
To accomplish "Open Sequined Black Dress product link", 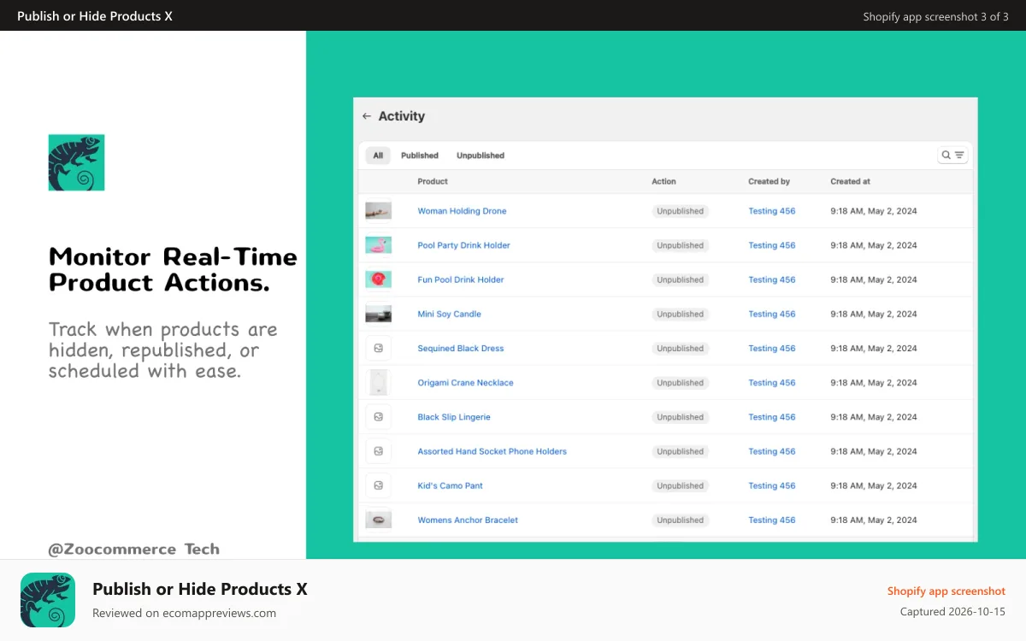I will (x=461, y=349).
